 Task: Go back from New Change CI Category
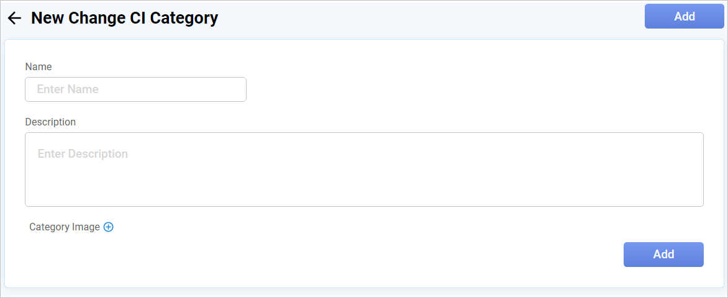pyautogui.click(x=14, y=18)
